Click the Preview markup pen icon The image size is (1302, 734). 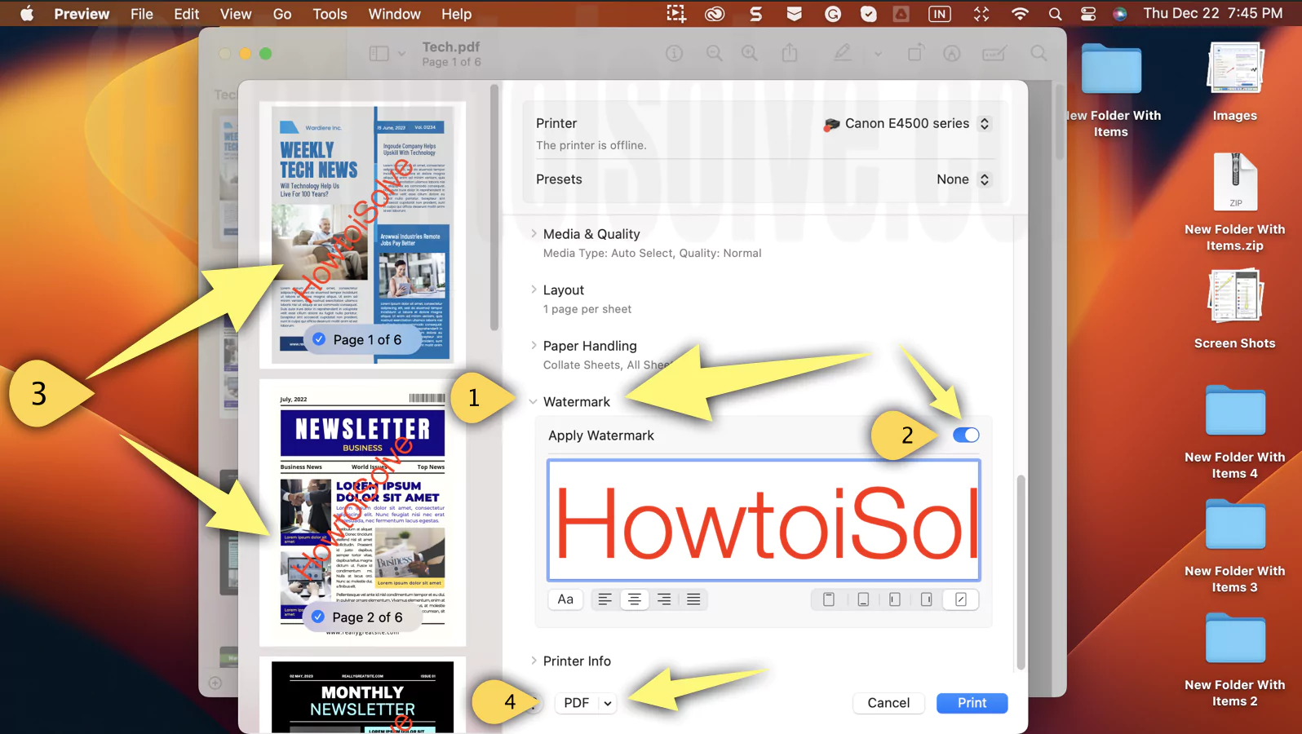(842, 53)
